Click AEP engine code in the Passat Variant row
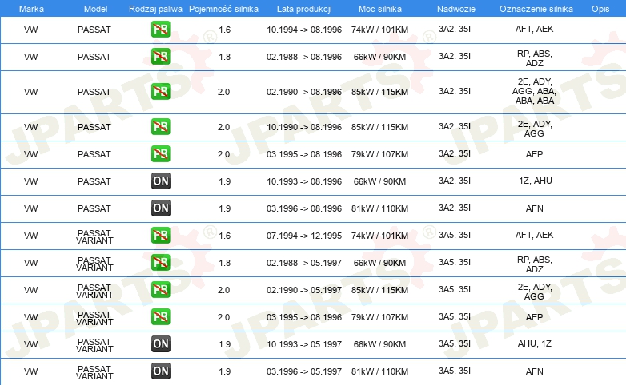Screen dimensions: 626x385 pyautogui.click(x=534, y=317)
